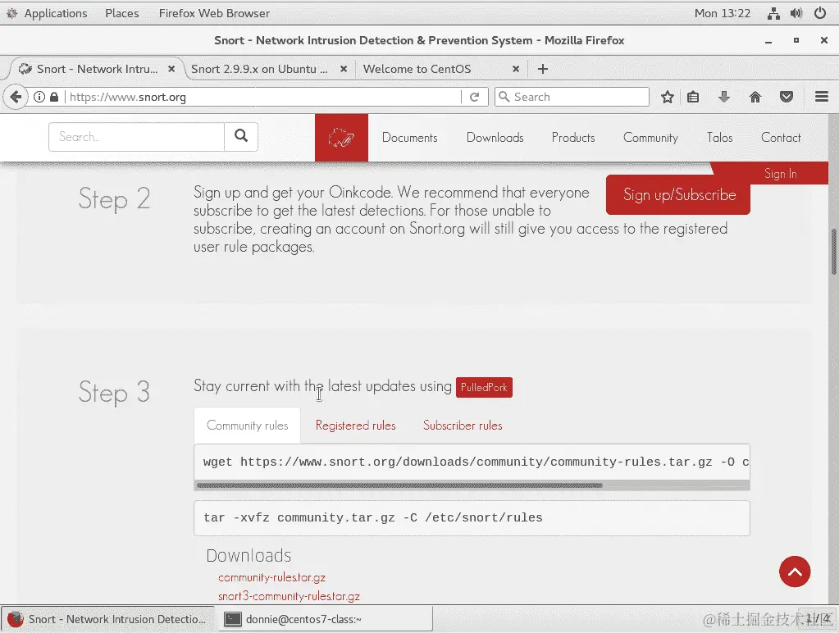Click the wget code box horizontal scrollbar
839x633 pixels.
pyautogui.click(x=399, y=485)
